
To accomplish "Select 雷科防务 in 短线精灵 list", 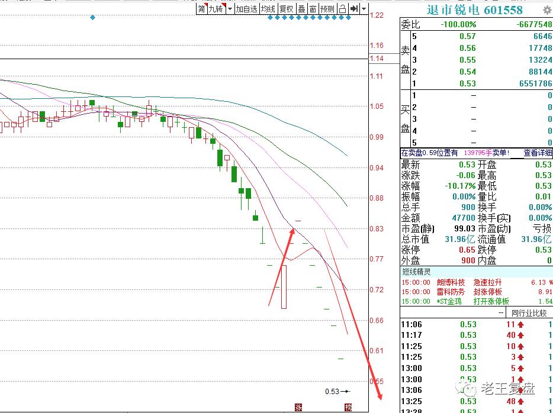I will 451,292.
